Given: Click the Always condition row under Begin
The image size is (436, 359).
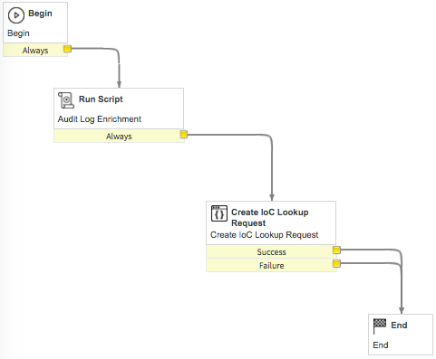Looking at the screenshot, I should click(x=35, y=50).
